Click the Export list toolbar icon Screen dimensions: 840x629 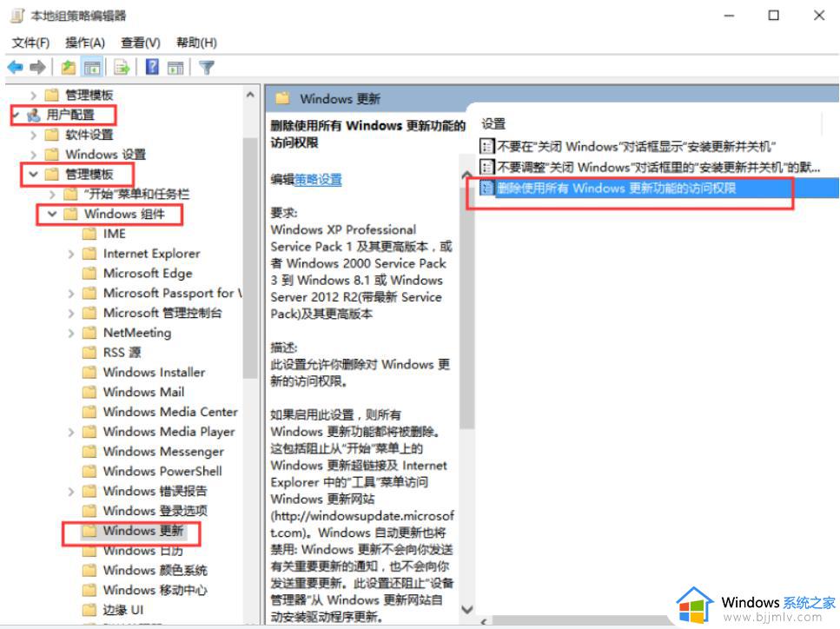click(122, 68)
